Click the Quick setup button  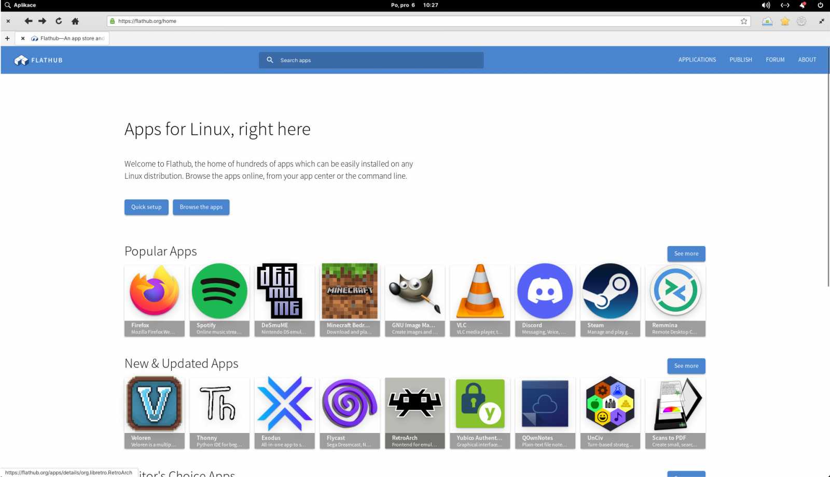point(146,207)
